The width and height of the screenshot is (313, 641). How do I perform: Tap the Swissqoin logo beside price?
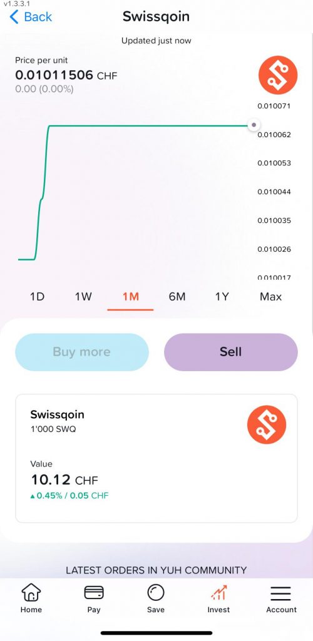(278, 75)
